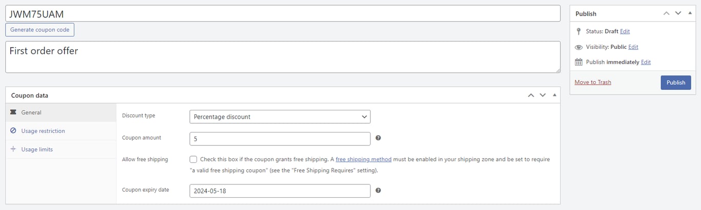The image size is (701, 210).
Task: Click the Move to Trash link
Action: tap(593, 82)
